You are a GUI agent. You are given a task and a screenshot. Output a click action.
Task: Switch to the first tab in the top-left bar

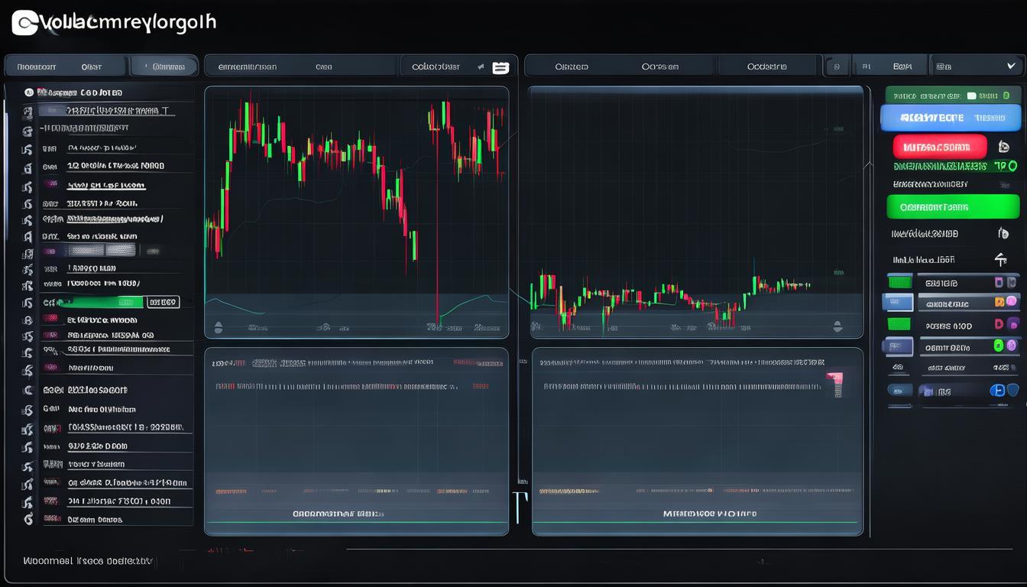point(36,67)
